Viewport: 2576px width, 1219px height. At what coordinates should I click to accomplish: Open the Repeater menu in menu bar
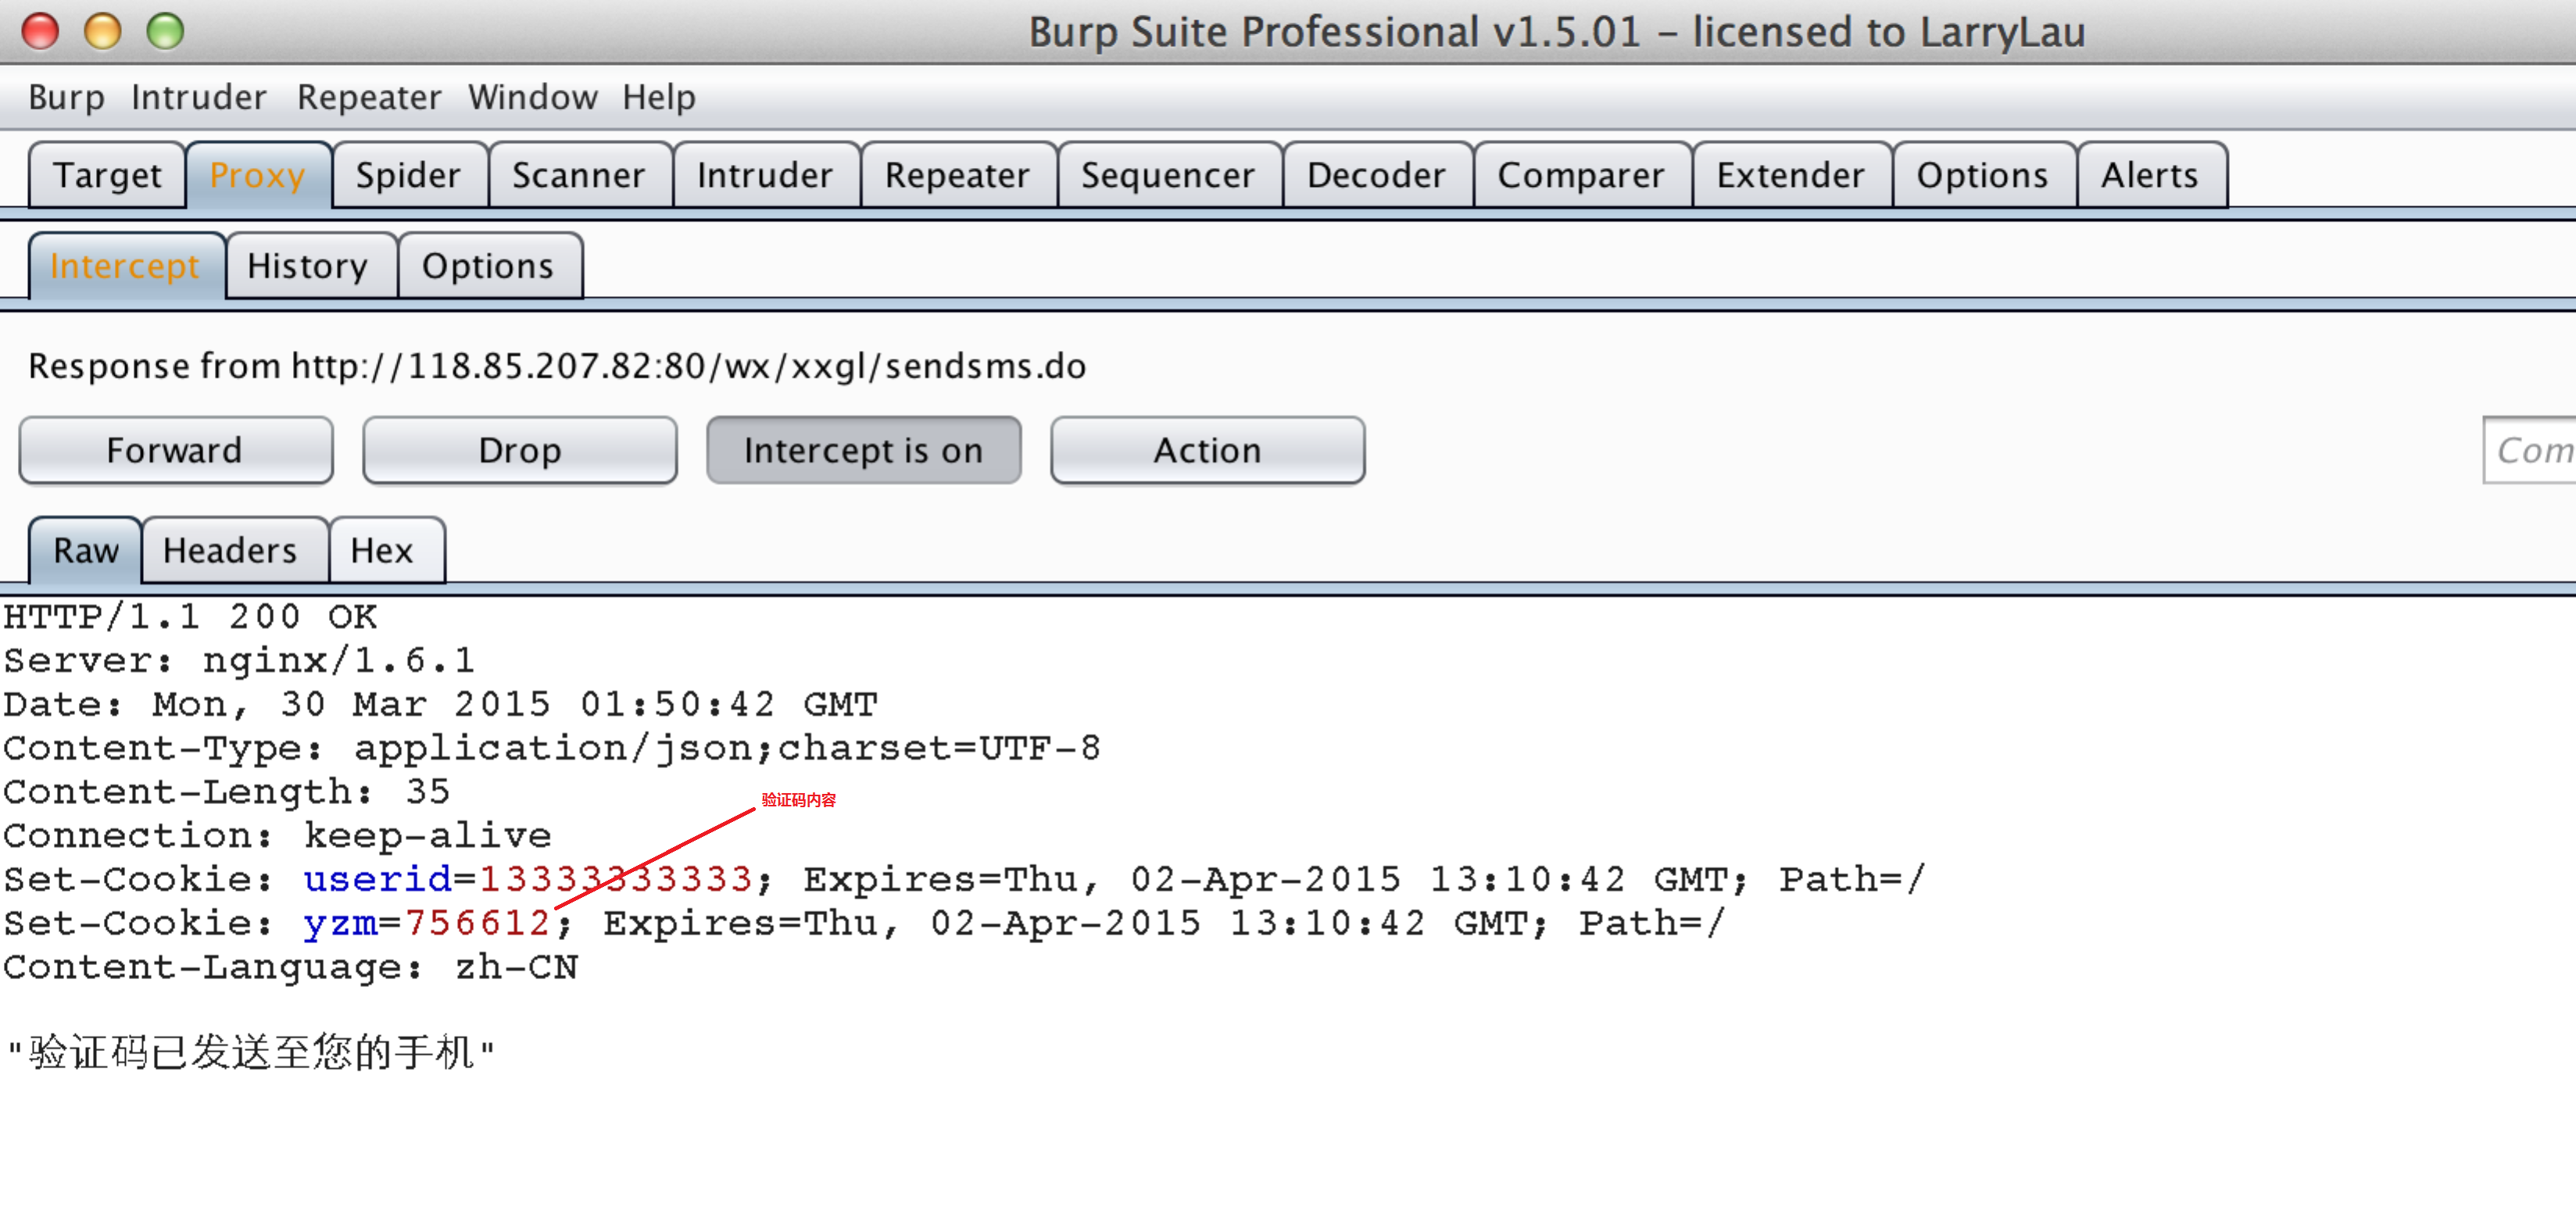point(369,97)
